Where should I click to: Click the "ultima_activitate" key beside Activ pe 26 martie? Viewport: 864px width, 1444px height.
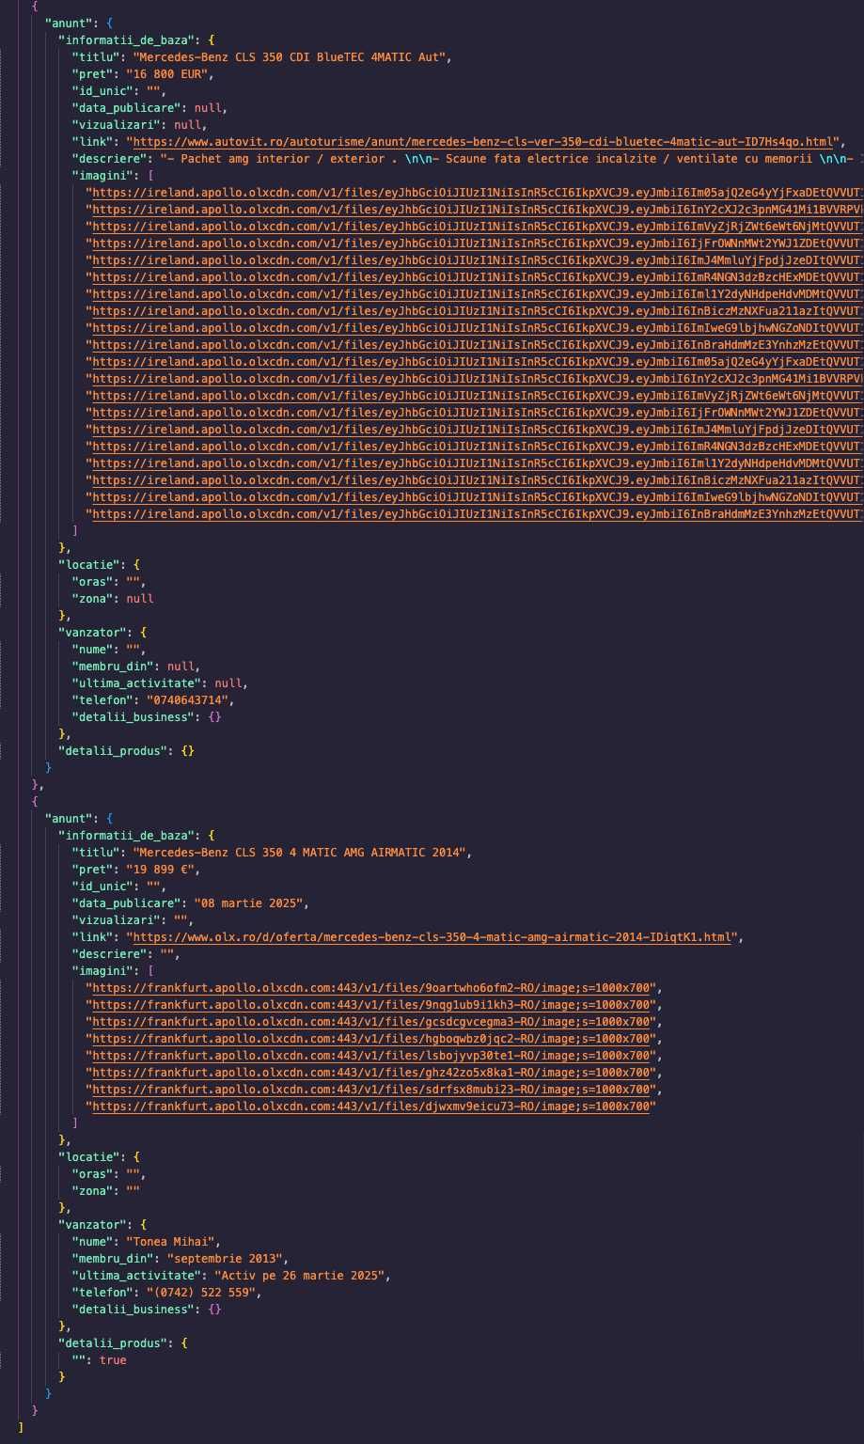point(136,1276)
